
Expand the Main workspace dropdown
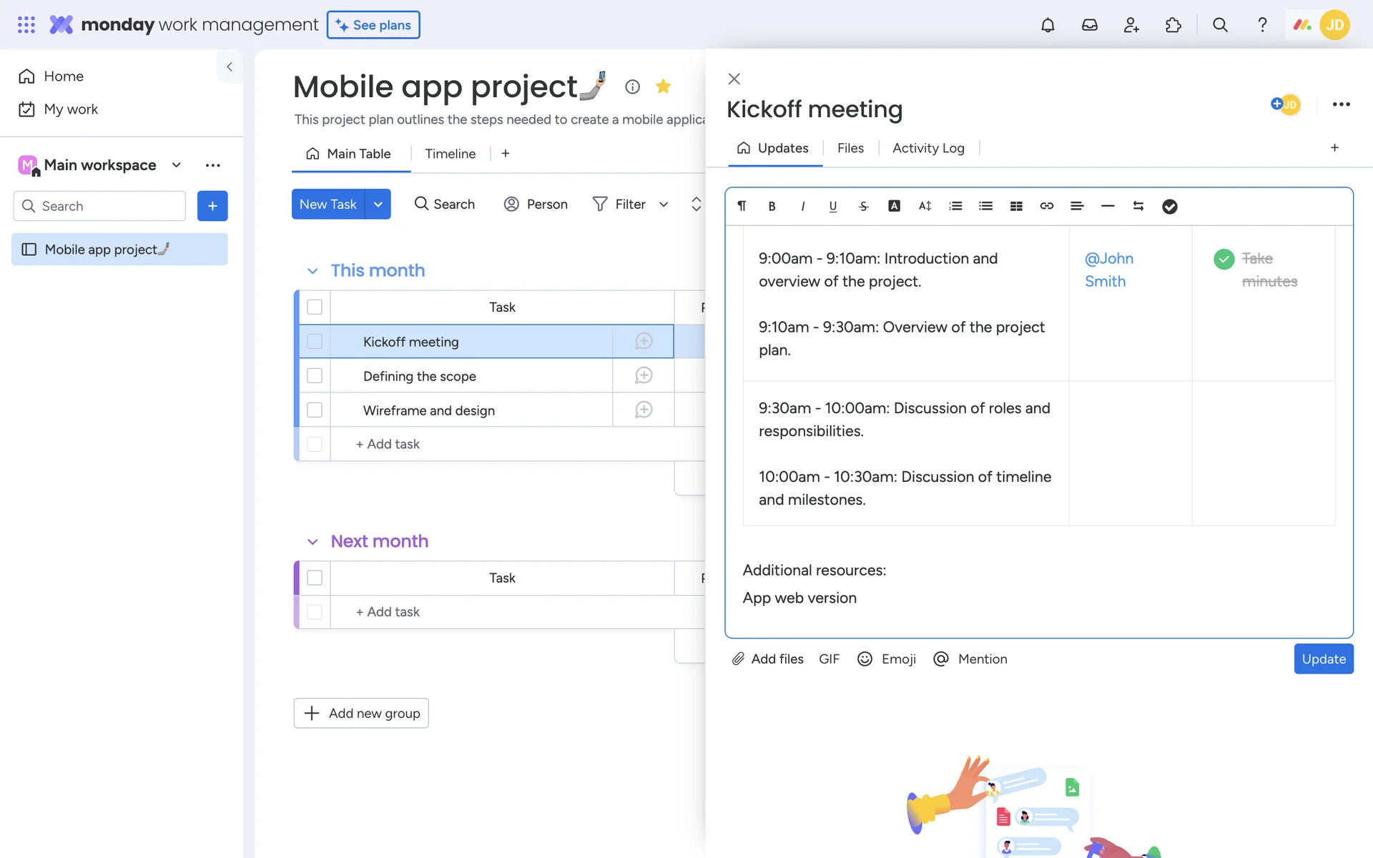pos(176,165)
